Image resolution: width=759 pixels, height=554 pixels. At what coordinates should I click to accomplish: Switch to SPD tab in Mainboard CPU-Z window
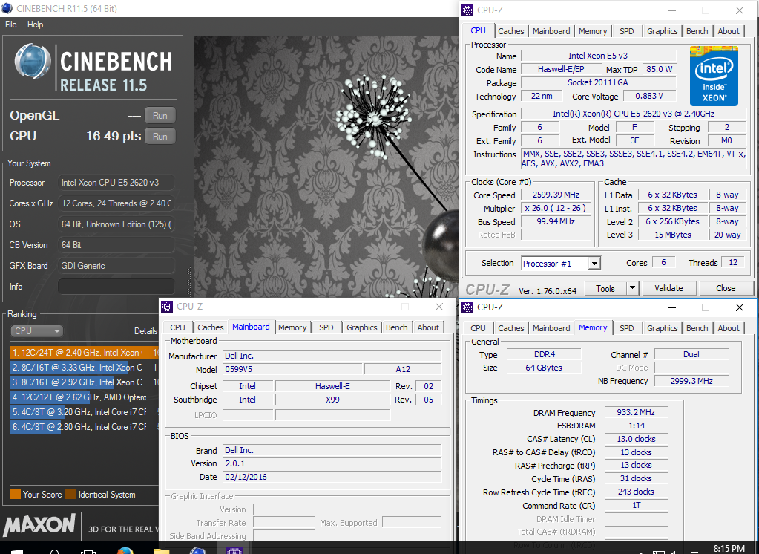[x=326, y=327]
